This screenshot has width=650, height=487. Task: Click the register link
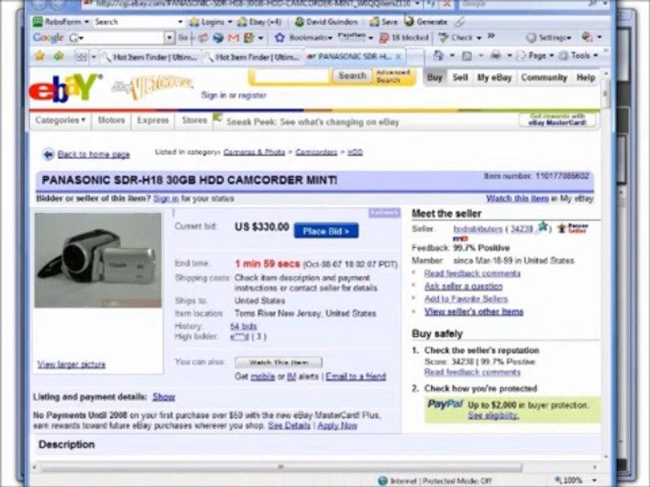point(252,95)
